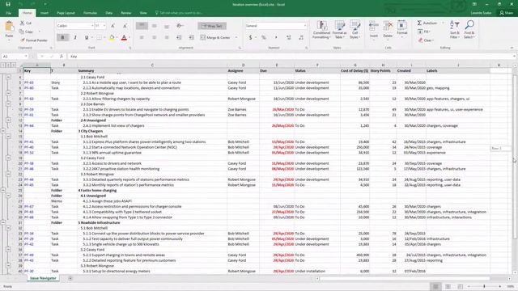Decrease font size with the smaller A icon
The height and width of the screenshot is (291, 518).
(x=125, y=26)
